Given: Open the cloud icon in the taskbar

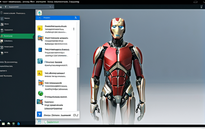Looking at the screenshot, I should point(9,124).
